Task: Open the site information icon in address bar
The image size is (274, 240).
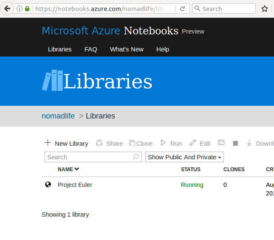Action: (20, 8)
